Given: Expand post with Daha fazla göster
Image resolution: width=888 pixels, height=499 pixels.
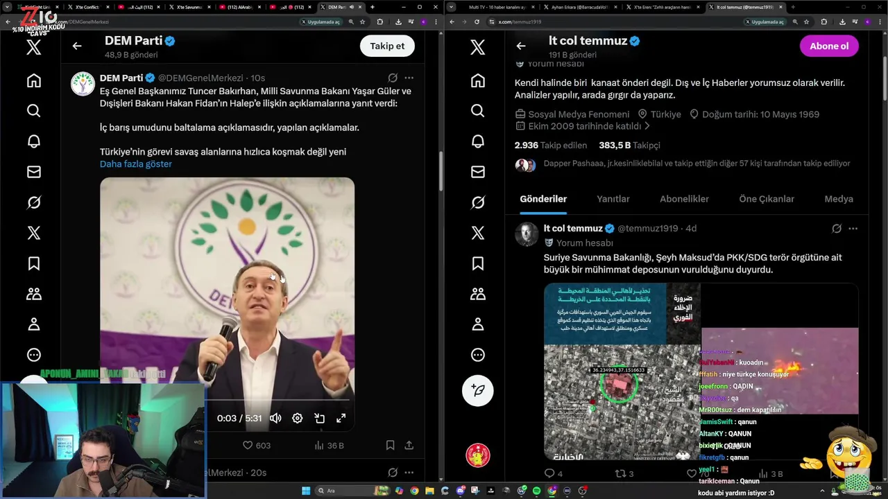Looking at the screenshot, I should 135,164.
